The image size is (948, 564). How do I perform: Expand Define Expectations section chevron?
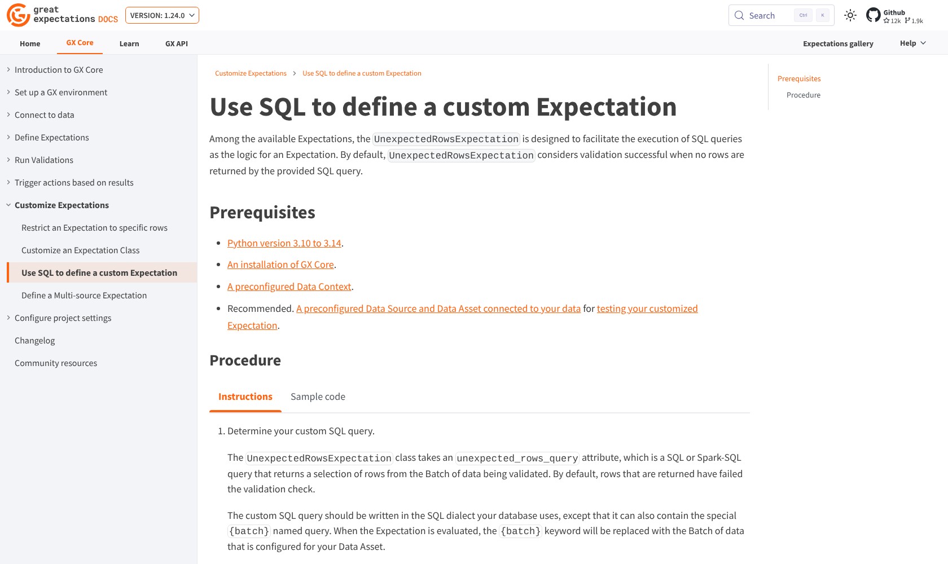tap(8, 137)
